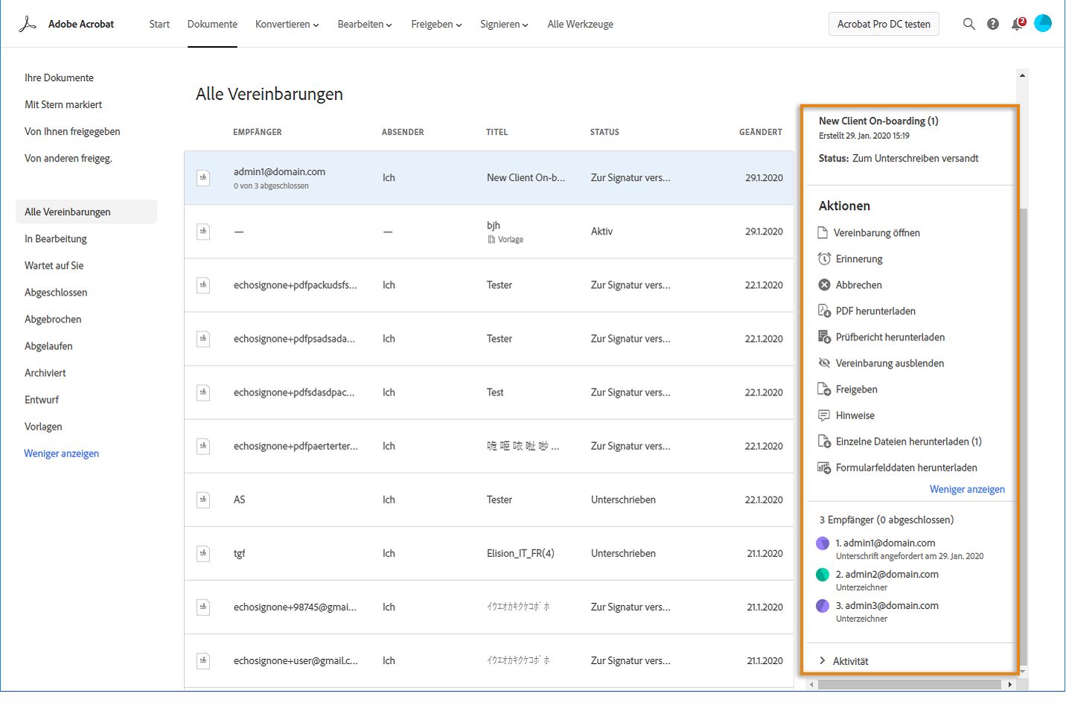Open Von anderen freigeg. in sidebar
This screenshot has height=711, width=1066.
tap(68, 158)
